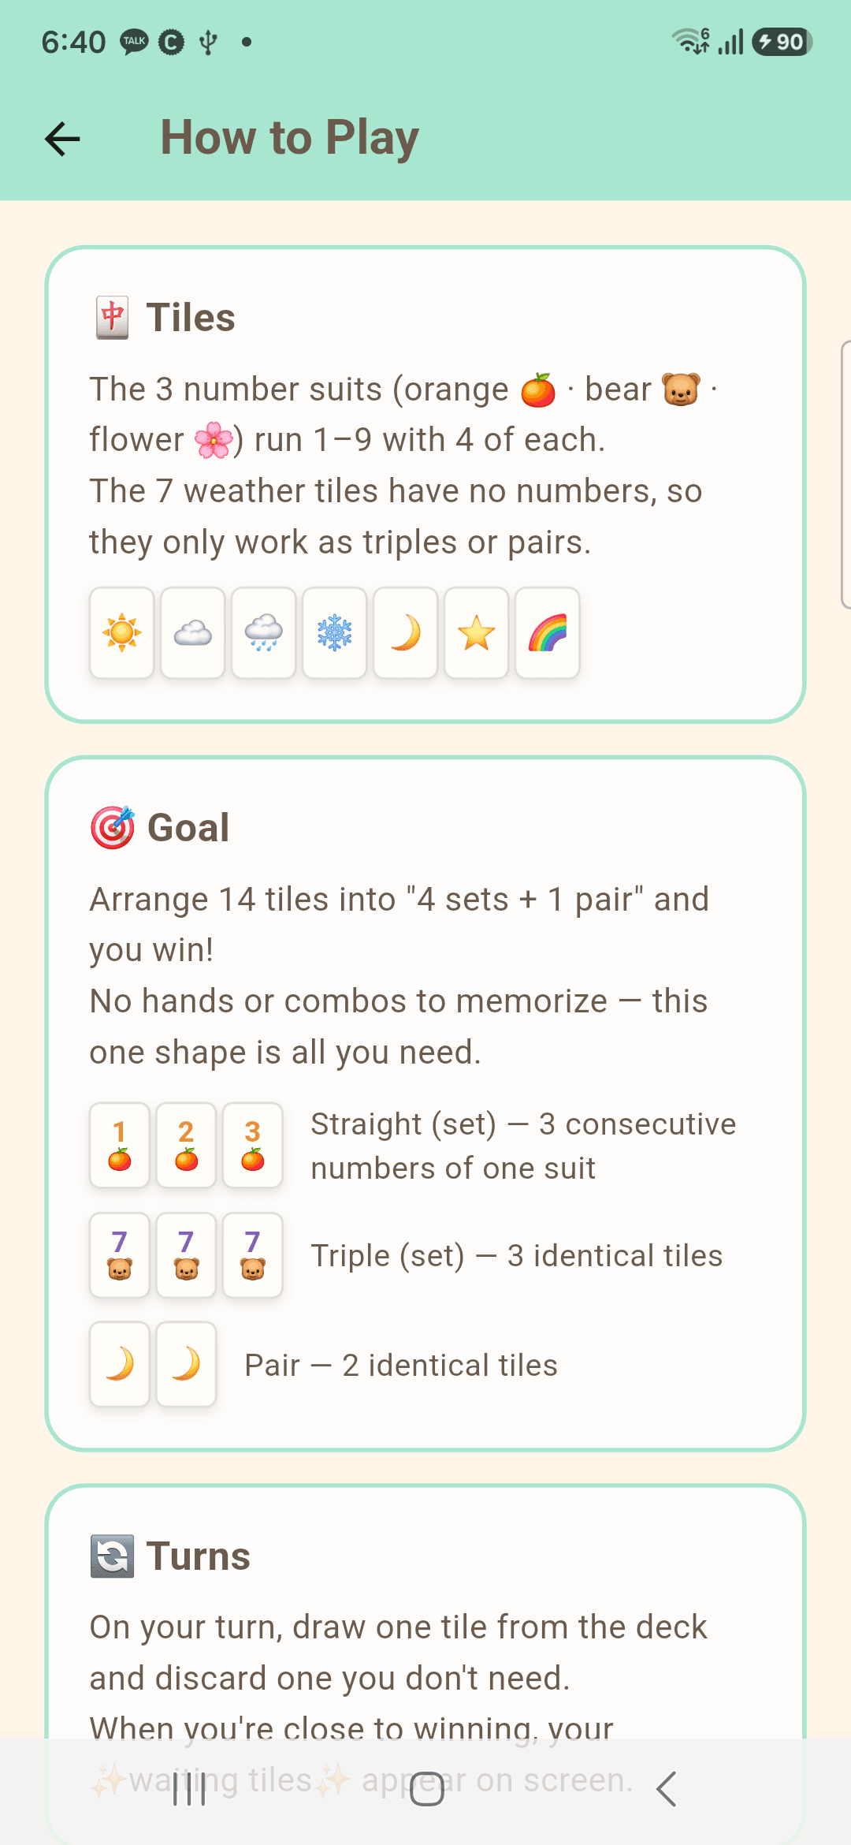
Task: Tap the Android home button
Action: click(426, 1788)
